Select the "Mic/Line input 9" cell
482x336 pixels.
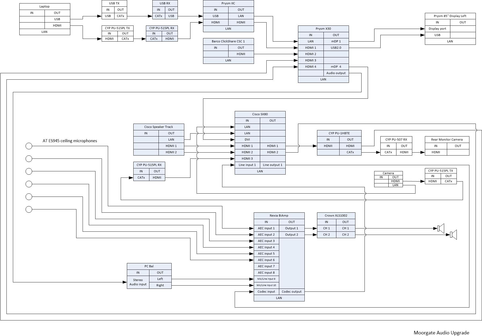pyautogui.click(x=266, y=279)
